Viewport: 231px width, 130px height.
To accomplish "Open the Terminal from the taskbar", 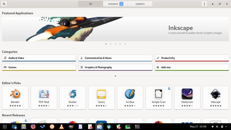I will [137, 127].
